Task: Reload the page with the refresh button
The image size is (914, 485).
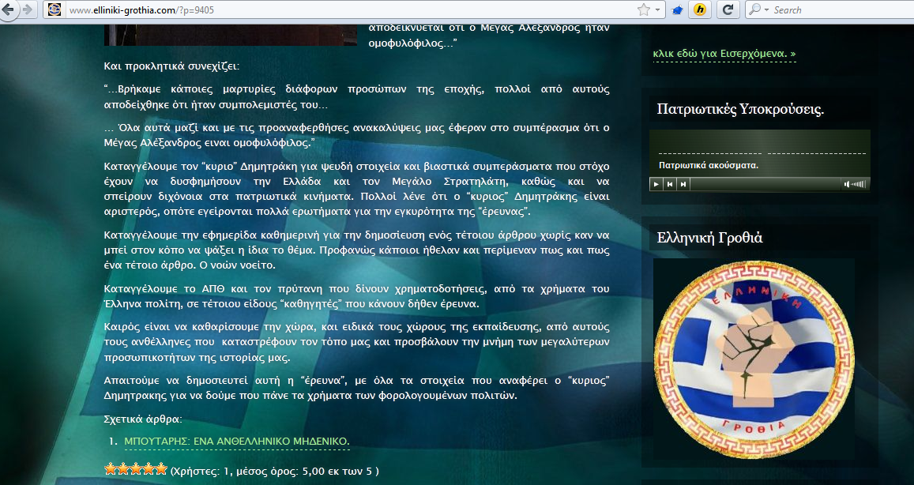Action: click(728, 9)
